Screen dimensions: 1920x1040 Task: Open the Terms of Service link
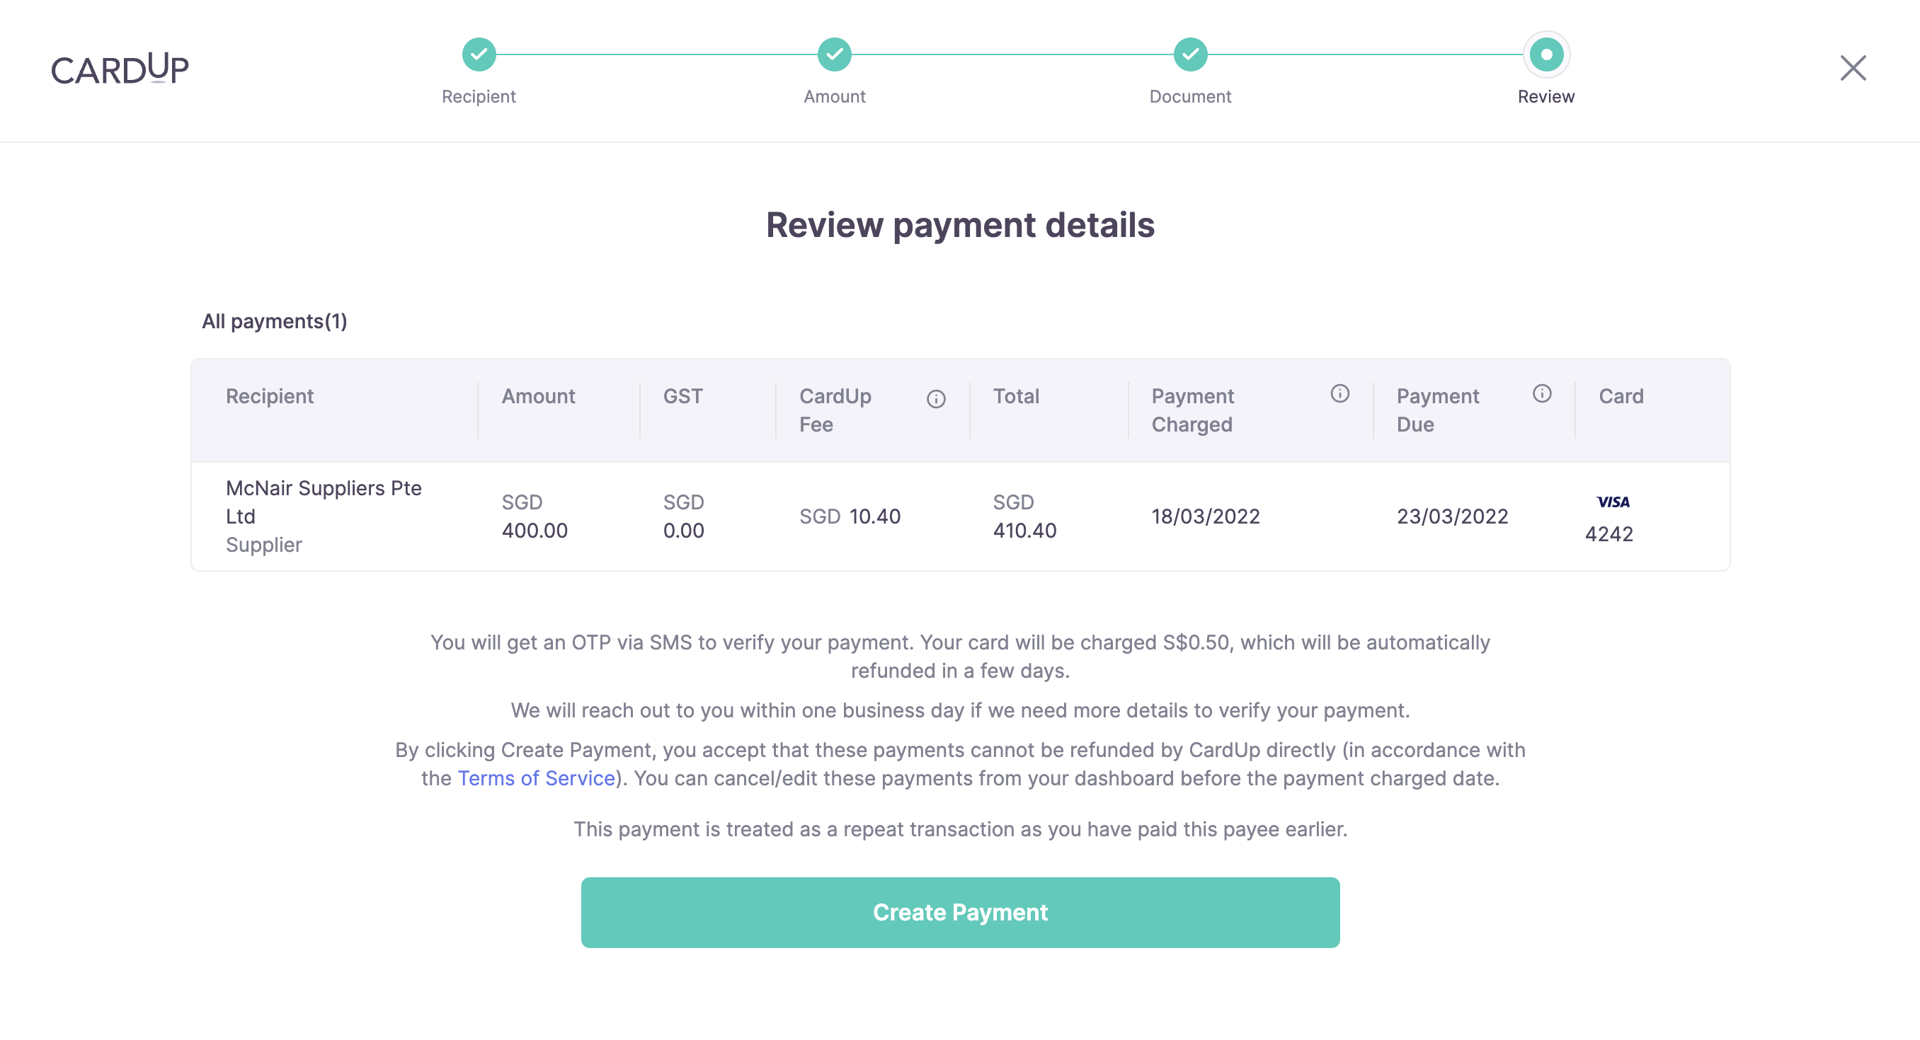pos(536,778)
